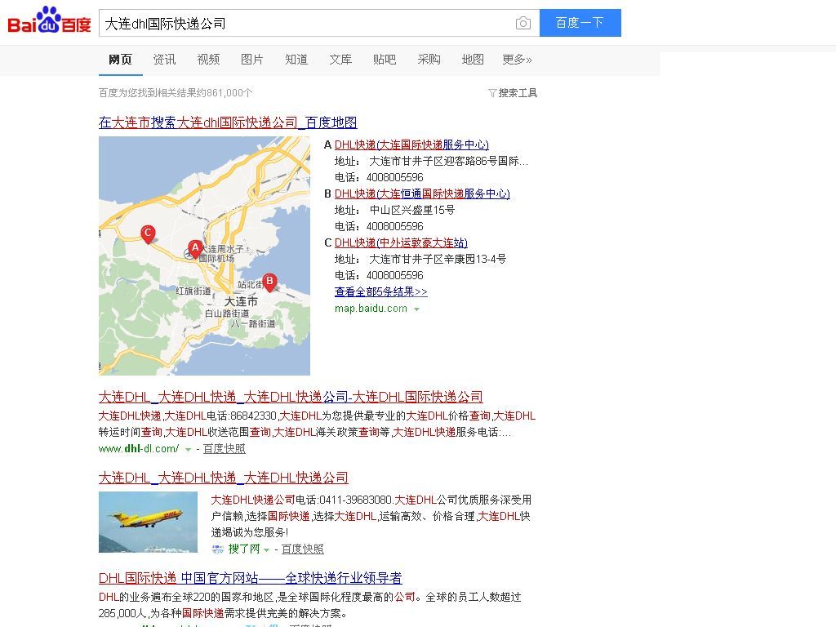
Task: Open DHL快递(大连国际快递服务中心) link
Action: point(411,145)
